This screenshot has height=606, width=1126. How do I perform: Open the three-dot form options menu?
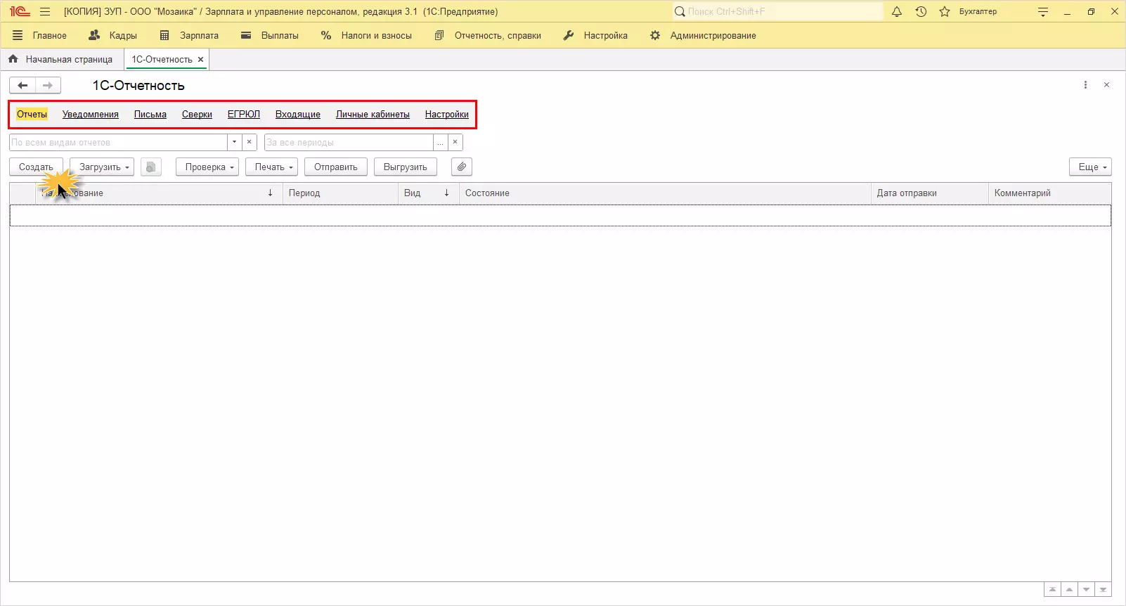coord(1085,85)
